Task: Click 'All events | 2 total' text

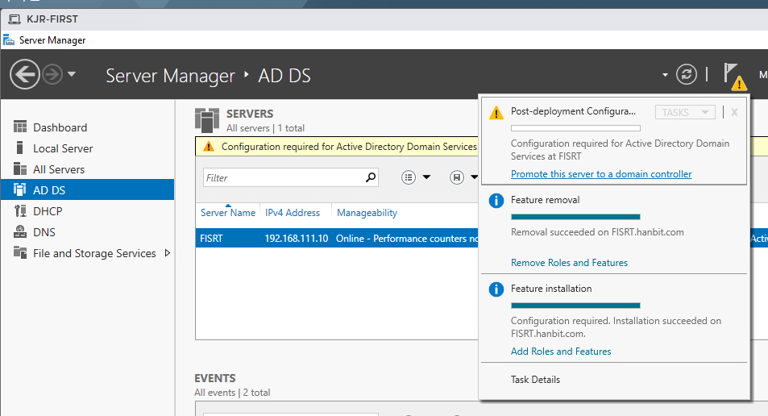Action: 232,393
